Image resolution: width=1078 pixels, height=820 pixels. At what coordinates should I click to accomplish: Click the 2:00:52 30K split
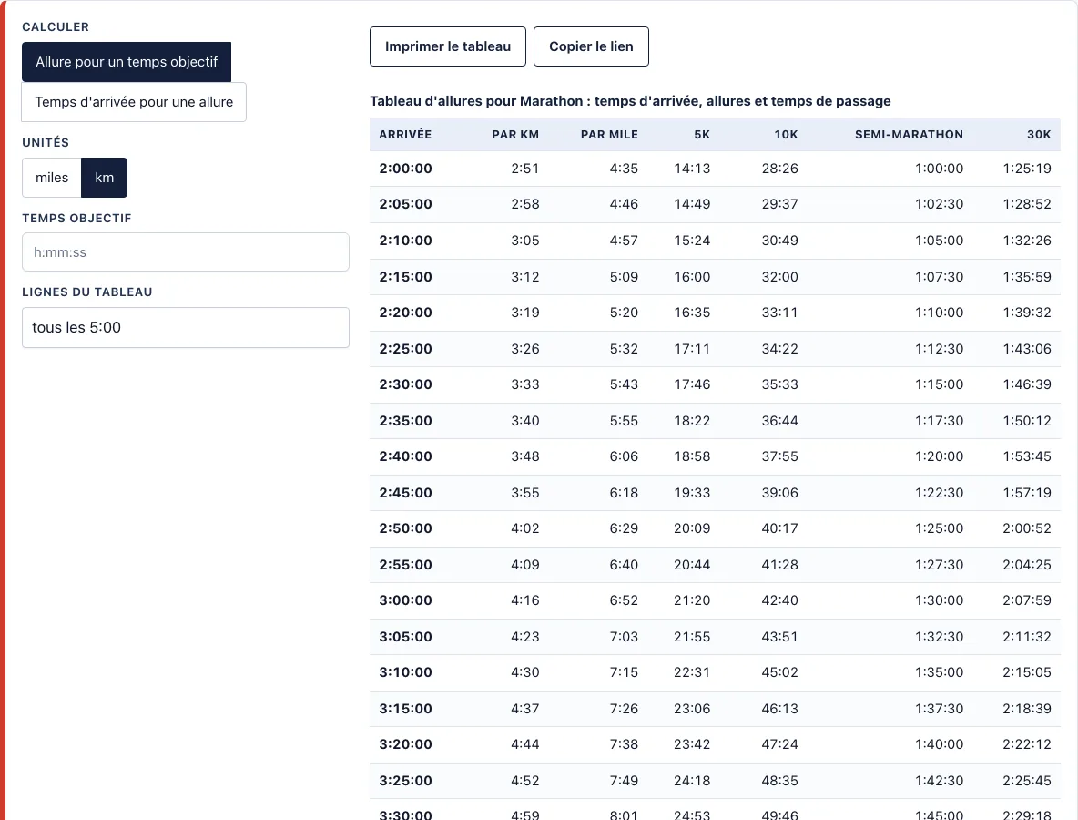pos(1027,528)
